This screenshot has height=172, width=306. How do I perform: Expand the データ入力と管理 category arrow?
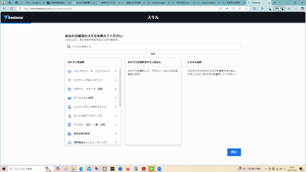pos(116,98)
